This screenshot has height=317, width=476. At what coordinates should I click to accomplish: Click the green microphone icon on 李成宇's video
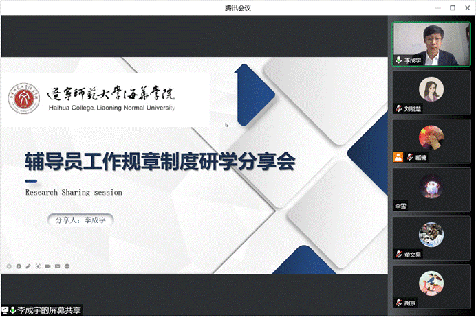[x=398, y=60]
